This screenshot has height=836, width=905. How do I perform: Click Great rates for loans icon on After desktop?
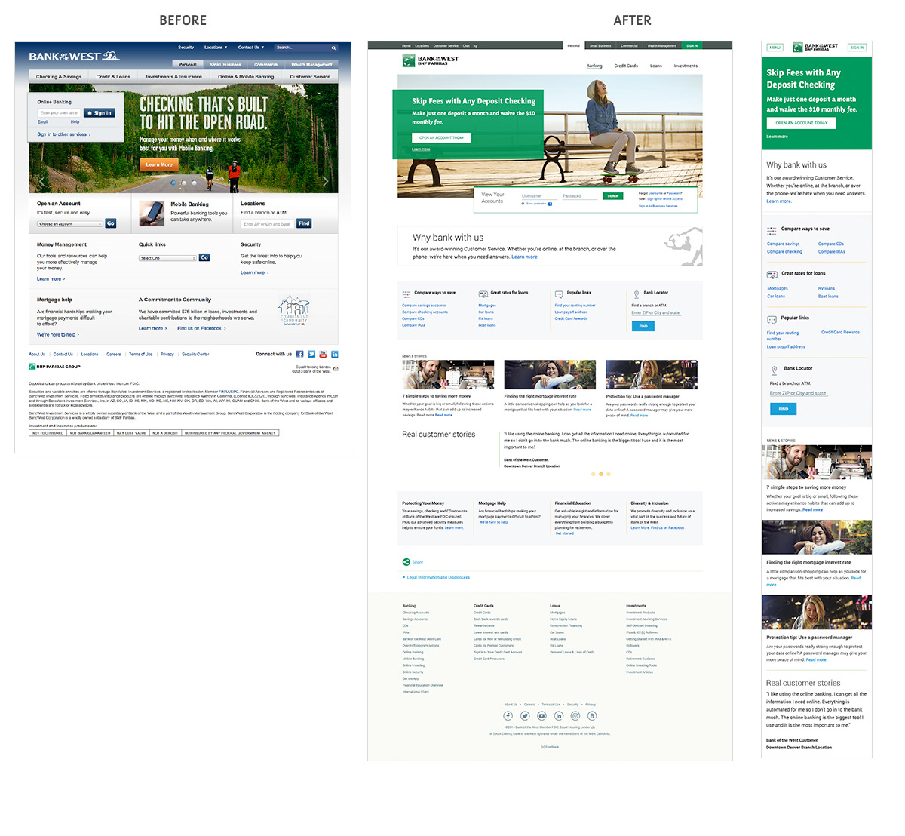click(483, 294)
